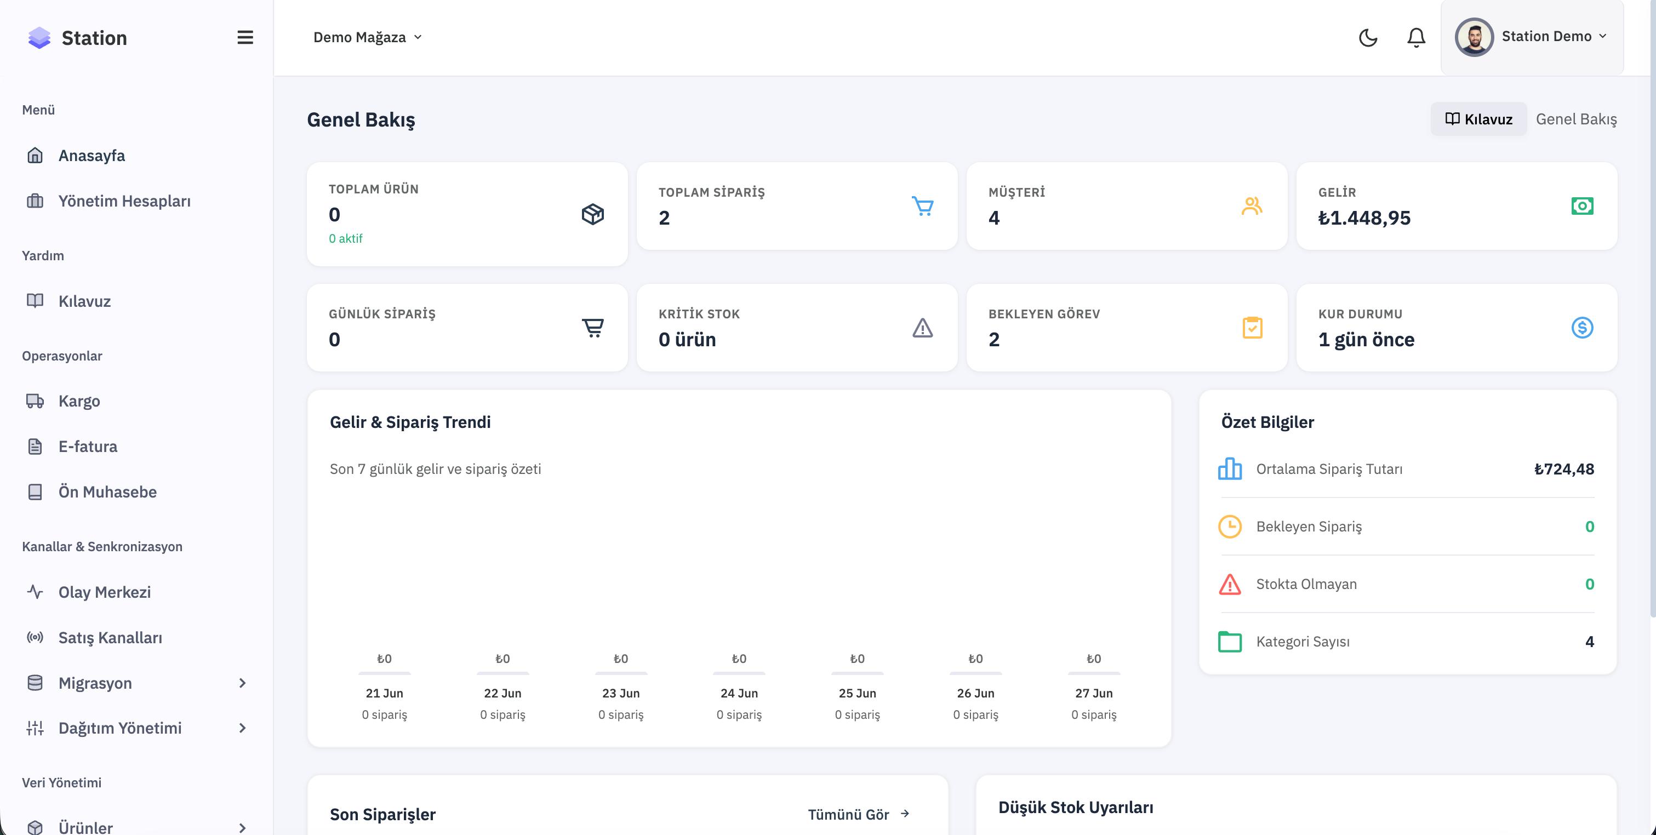Collapse sidebar with the hamburger menu icon
Viewport: 1656px width, 835px height.
point(245,37)
